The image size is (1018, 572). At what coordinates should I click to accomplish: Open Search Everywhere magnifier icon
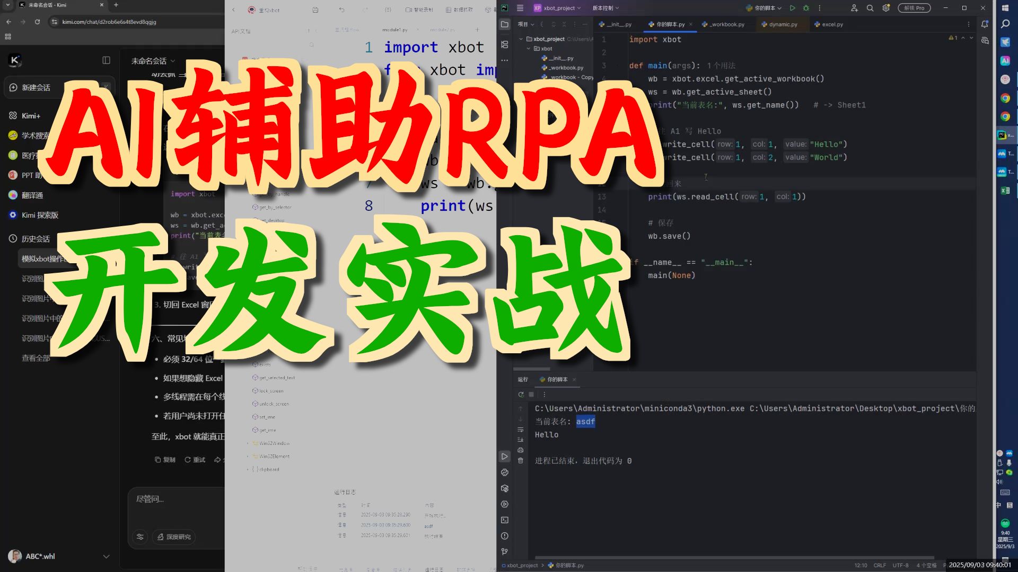click(870, 8)
